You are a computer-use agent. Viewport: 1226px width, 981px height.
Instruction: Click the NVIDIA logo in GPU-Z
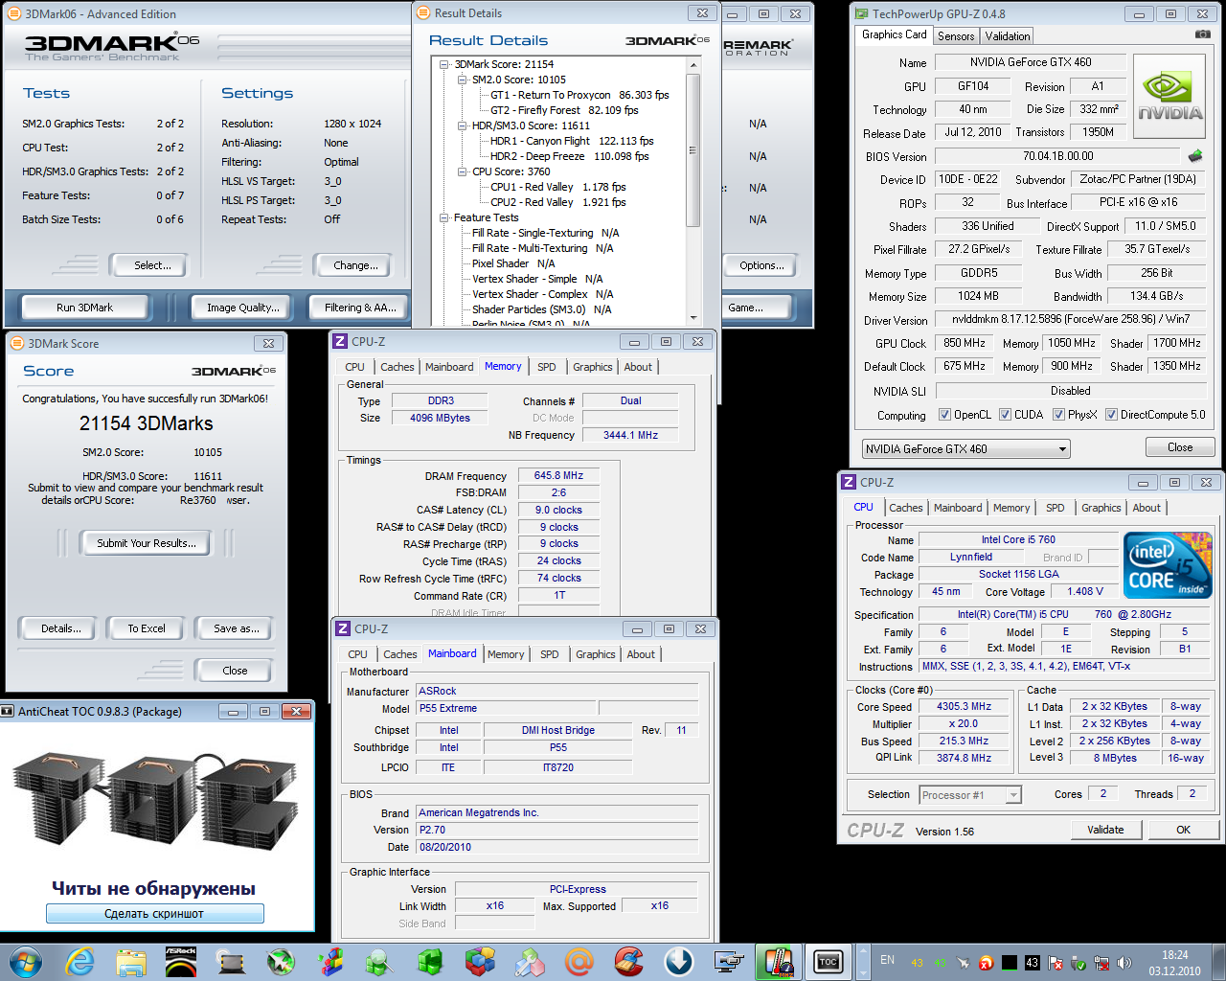pos(1169,96)
